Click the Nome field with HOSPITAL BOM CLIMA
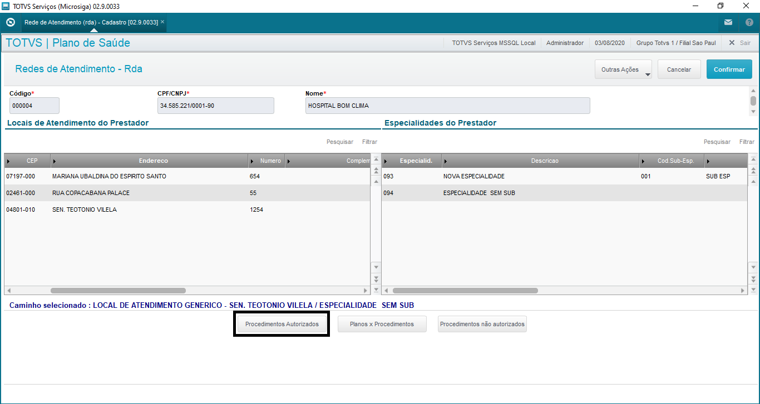 (x=448, y=106)
